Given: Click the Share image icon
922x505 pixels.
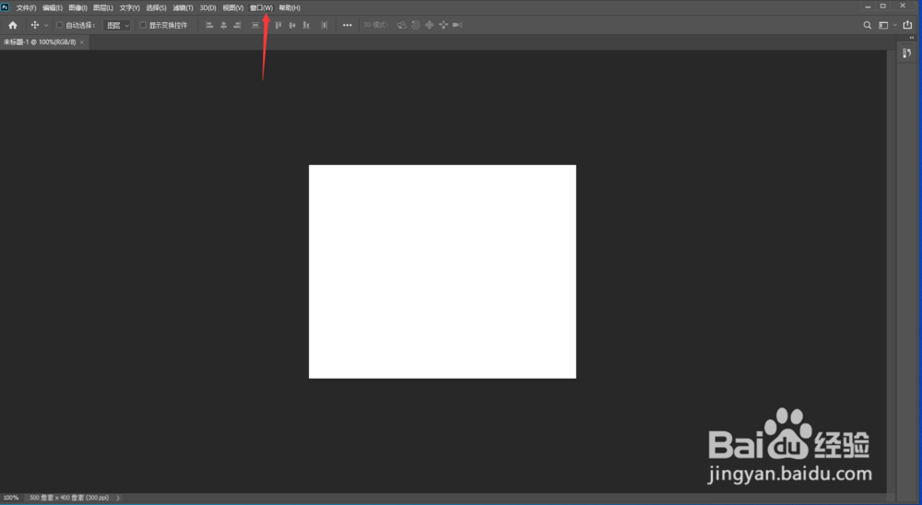Looking at the screenshot, I should 908,25.
